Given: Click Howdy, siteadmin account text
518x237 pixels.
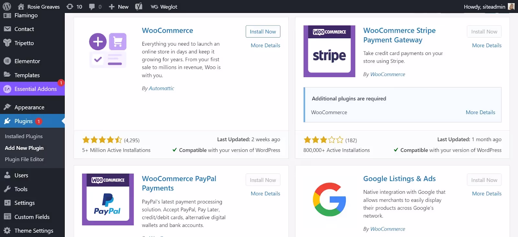Looking at the screenshot, I should 484,7.
